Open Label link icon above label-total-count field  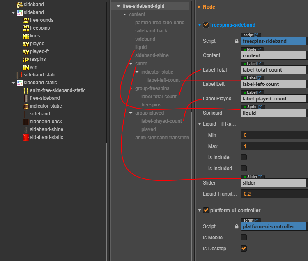point(259,63)
